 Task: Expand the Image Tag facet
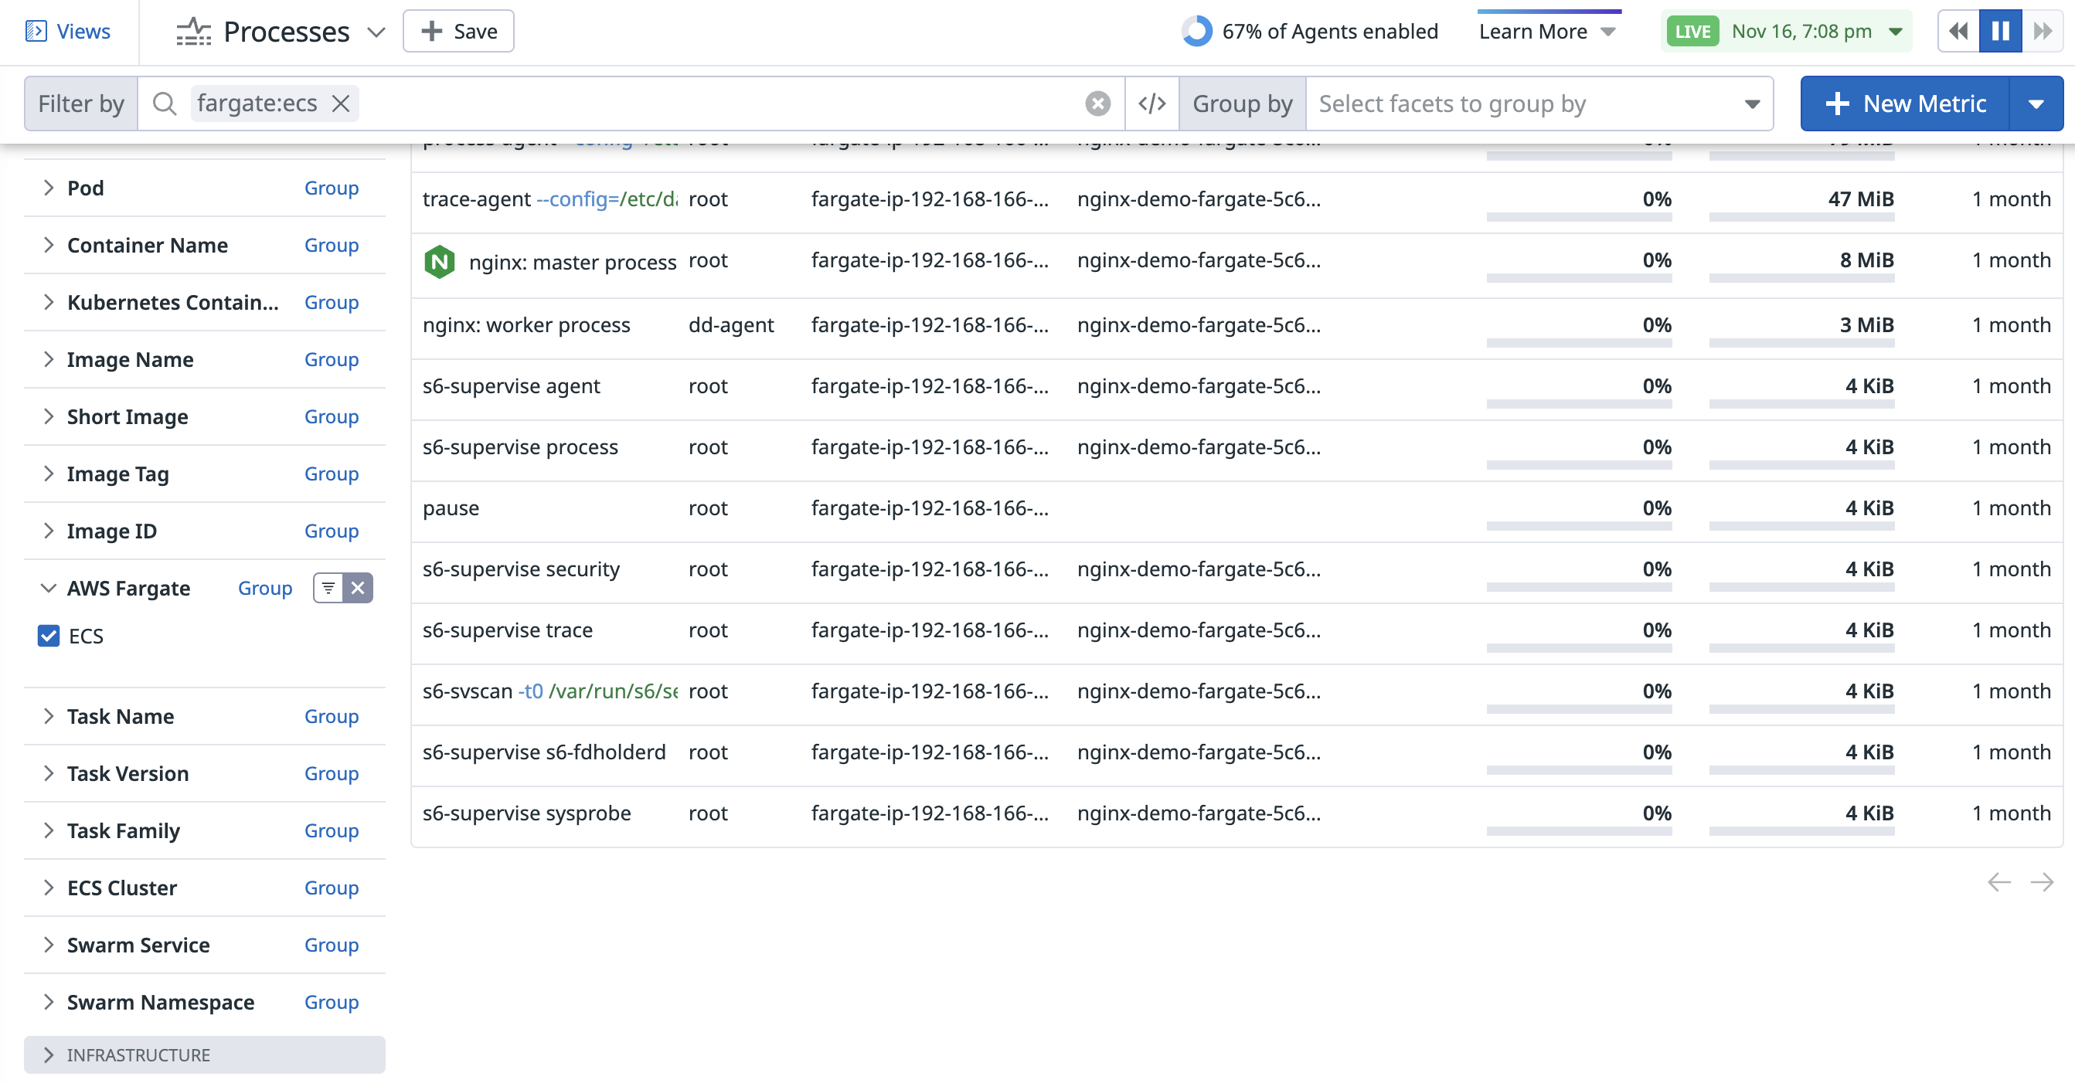pos(49,474)
